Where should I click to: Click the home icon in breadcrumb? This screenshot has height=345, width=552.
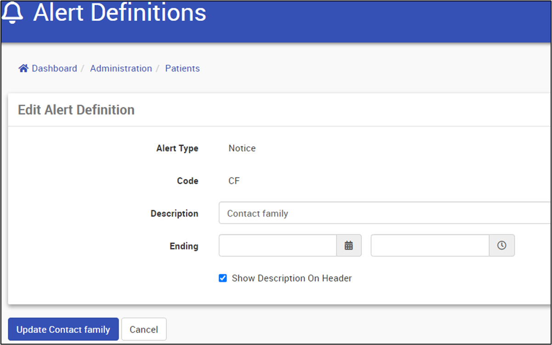(23, 68)
